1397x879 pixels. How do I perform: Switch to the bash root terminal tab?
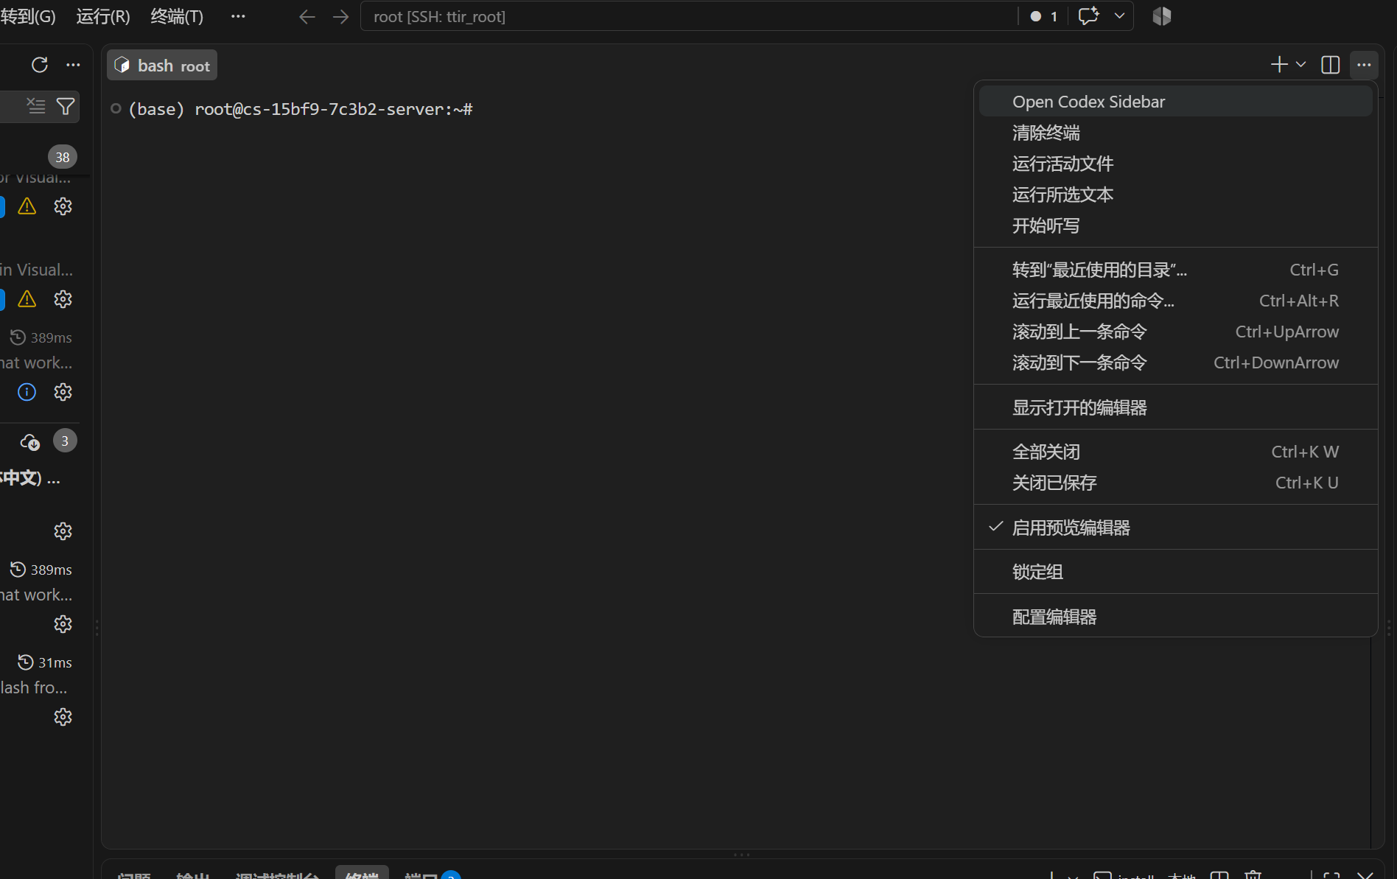tap(162, 66)
